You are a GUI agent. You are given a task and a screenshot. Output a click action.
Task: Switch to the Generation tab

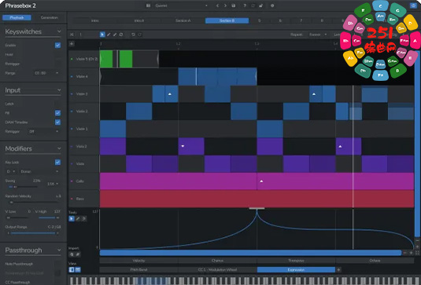pos(49,18)
